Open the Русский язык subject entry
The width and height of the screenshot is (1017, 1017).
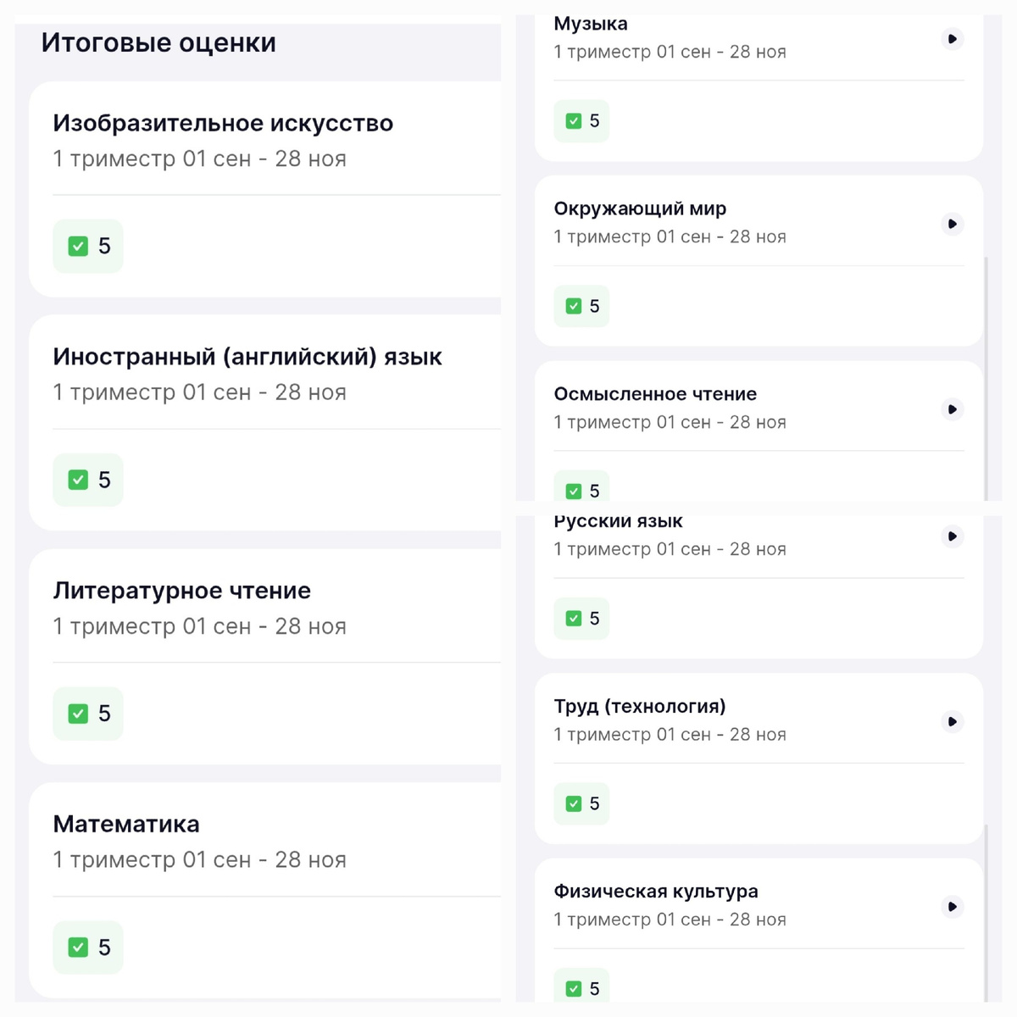pyautogui.click(x=618, y=520)
